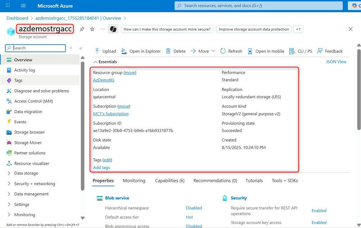Open Events in sidebar

point(40,122)
